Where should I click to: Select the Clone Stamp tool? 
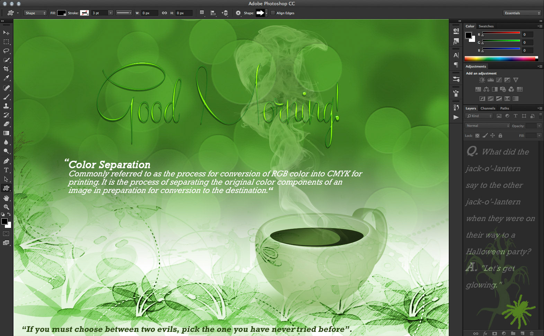point(6,106)
